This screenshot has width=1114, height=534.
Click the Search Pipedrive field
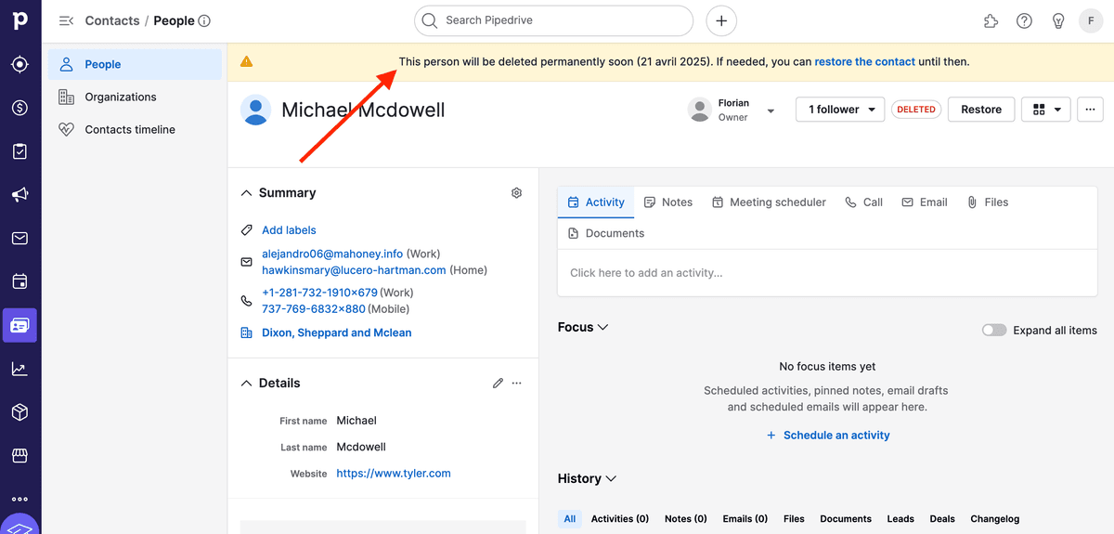(553, 20)
